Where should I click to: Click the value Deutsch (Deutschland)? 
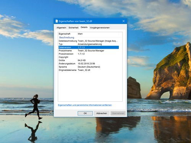(89, 67)
